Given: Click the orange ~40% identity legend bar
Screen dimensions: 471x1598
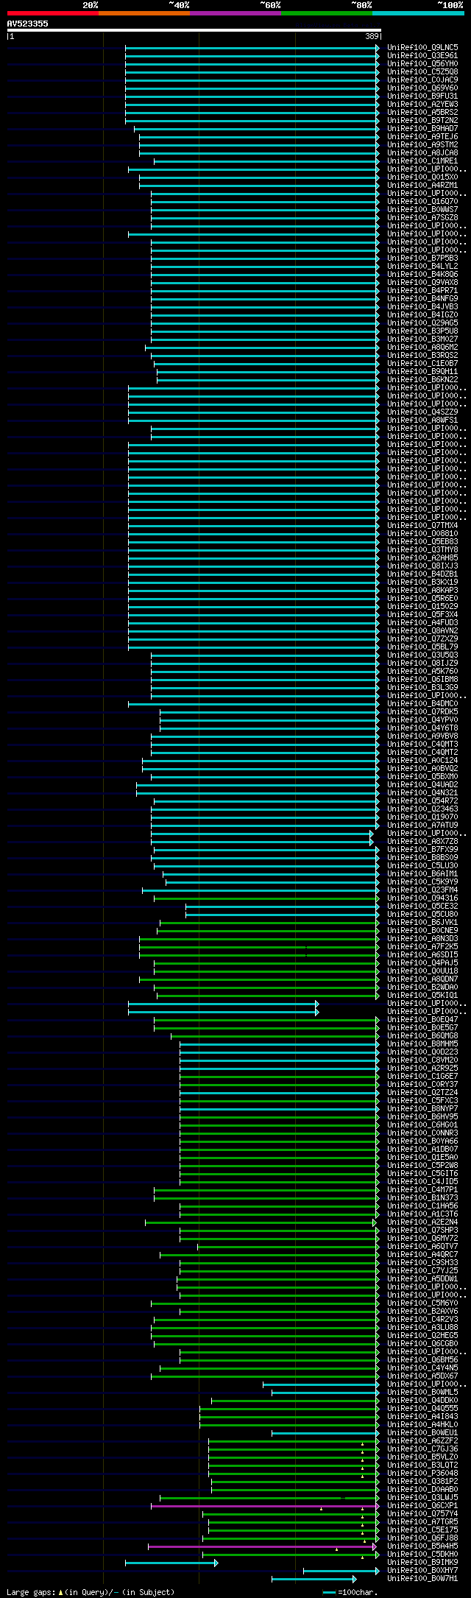Looking at the screenshot, I should pos(144,13).
